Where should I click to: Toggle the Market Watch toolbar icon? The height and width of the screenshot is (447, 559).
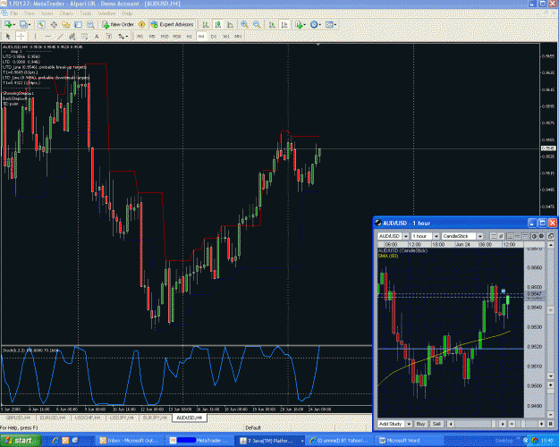41,25
